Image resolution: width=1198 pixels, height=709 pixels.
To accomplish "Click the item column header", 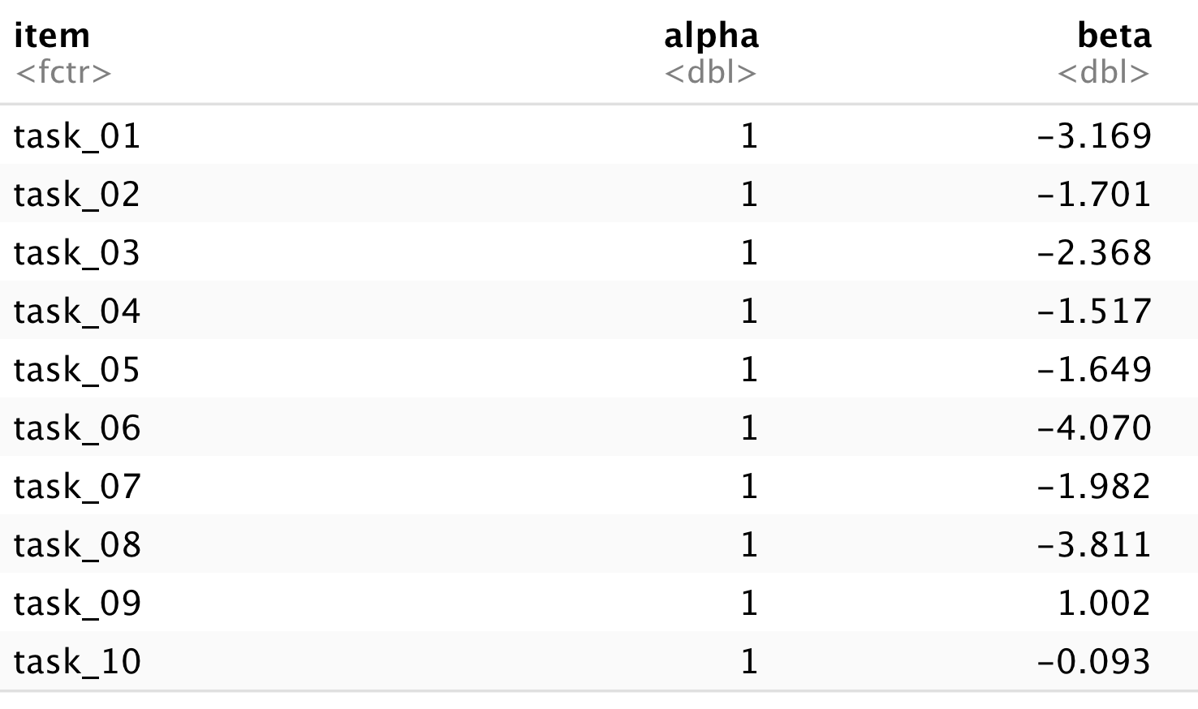I will tap(52, 37).
